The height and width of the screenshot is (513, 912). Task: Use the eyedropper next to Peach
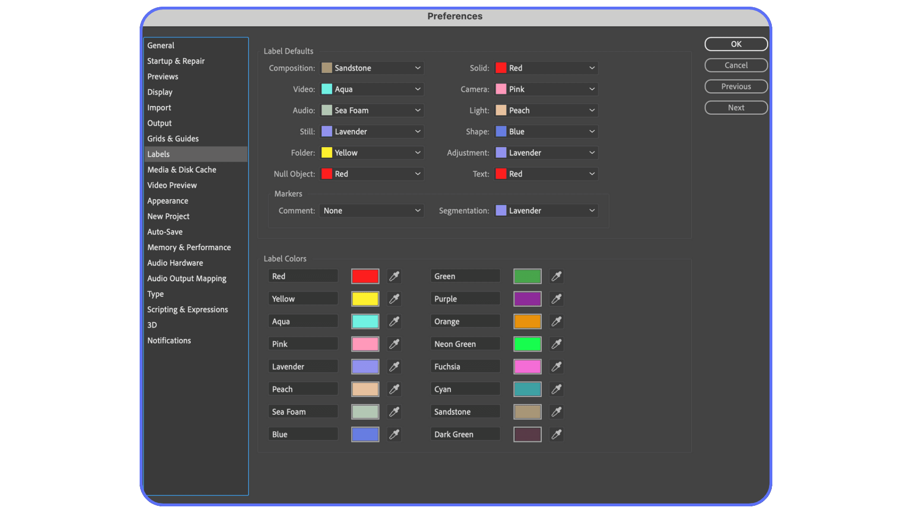[394, 389]
